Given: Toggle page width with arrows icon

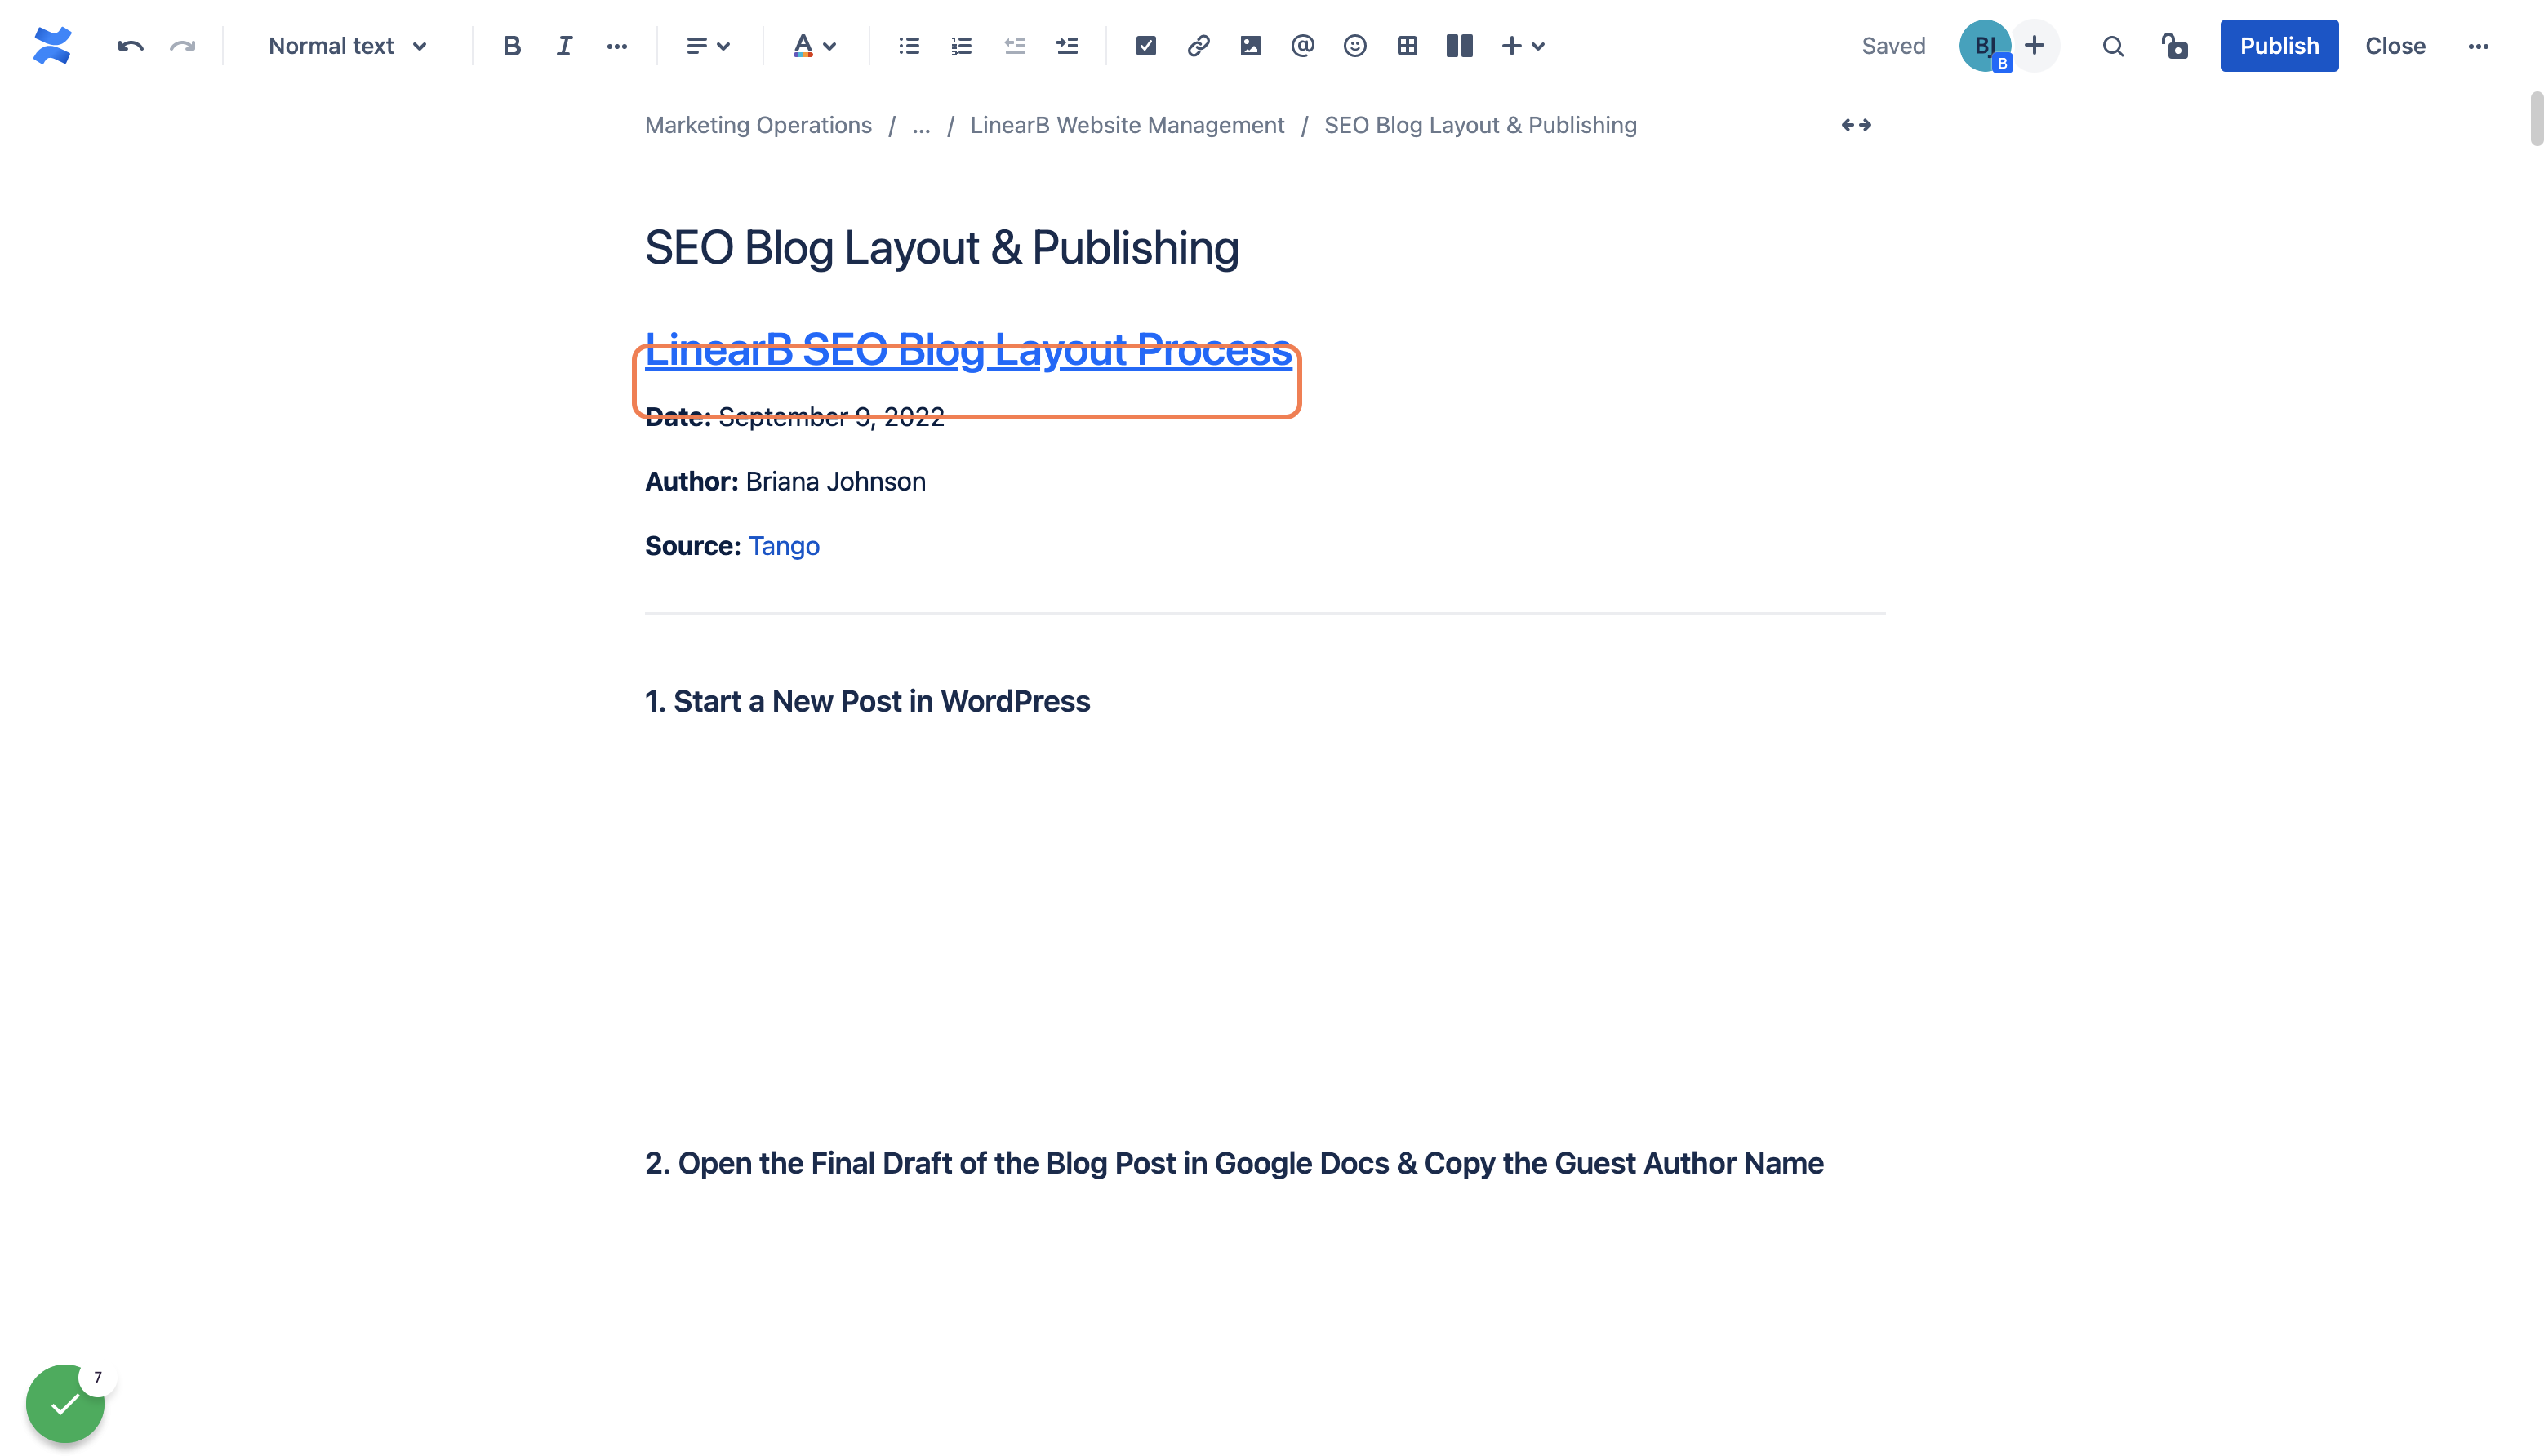Looking at the screenshot, I should tap(1856, 125).
